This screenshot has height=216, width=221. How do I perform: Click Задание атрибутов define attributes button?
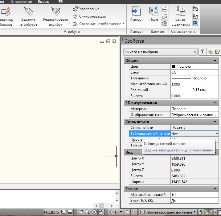(29, 16)
